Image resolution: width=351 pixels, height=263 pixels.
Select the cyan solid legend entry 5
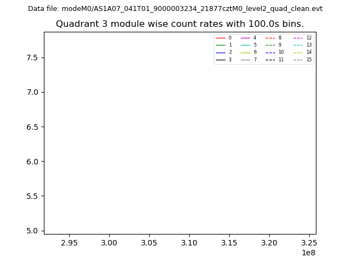pyautogui.click(x=249, y=45)
